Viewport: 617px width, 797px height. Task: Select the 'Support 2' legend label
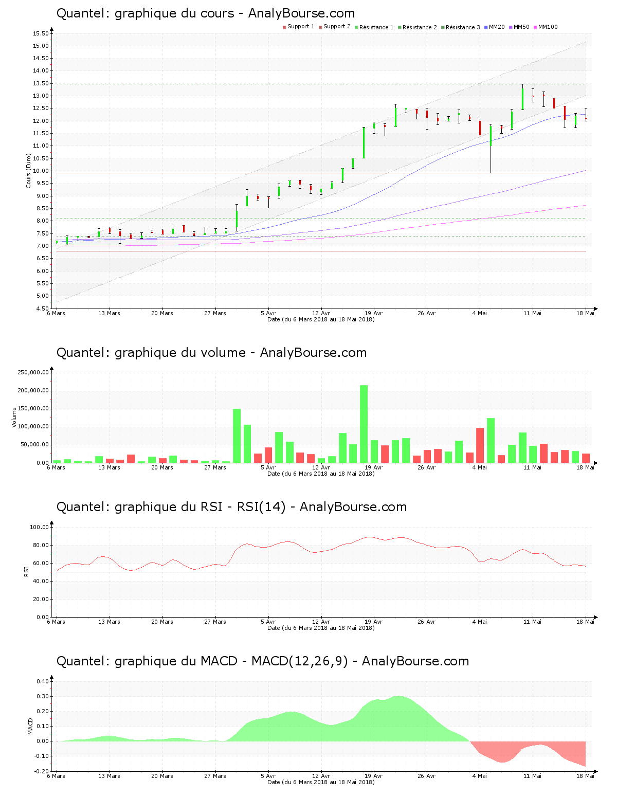(x=337, y=27)
